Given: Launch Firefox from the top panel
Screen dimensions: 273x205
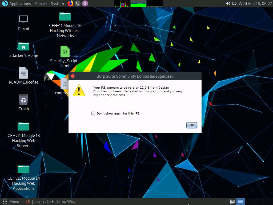Looking at the screenshot, I should tap(70, 3).
